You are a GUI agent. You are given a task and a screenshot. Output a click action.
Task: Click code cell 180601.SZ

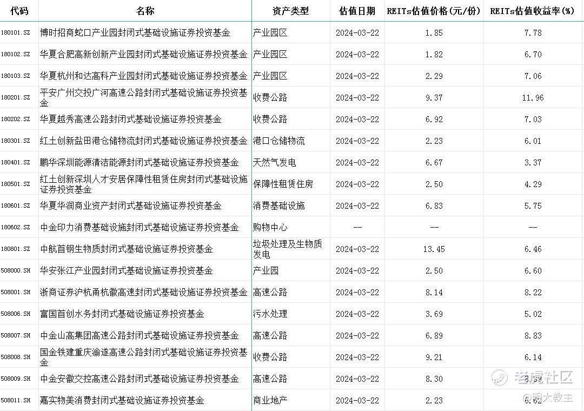tap(15, 205)
